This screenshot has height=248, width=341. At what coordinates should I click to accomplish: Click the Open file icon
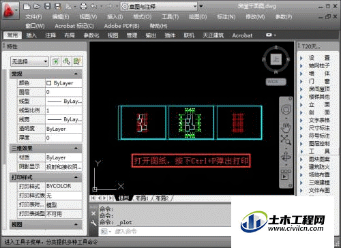coord(37,6)
